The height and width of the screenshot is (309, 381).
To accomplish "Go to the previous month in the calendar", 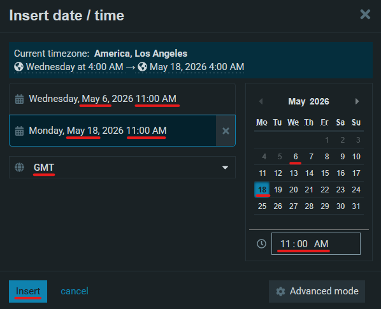I will pyautogui.click(x=261, y=101).
